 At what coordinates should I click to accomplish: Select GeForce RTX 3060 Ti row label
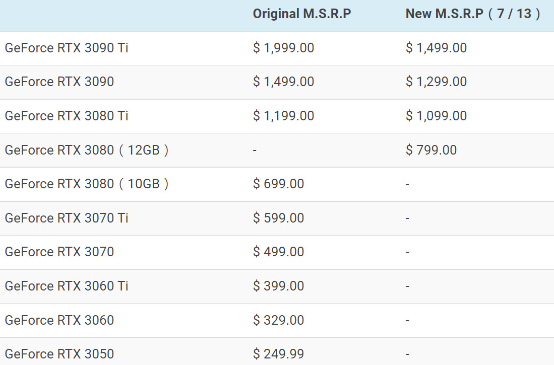pyautogui.click(x=67, y=286)
